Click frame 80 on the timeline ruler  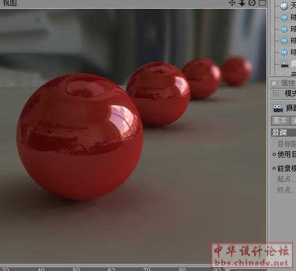coord(182,269)
